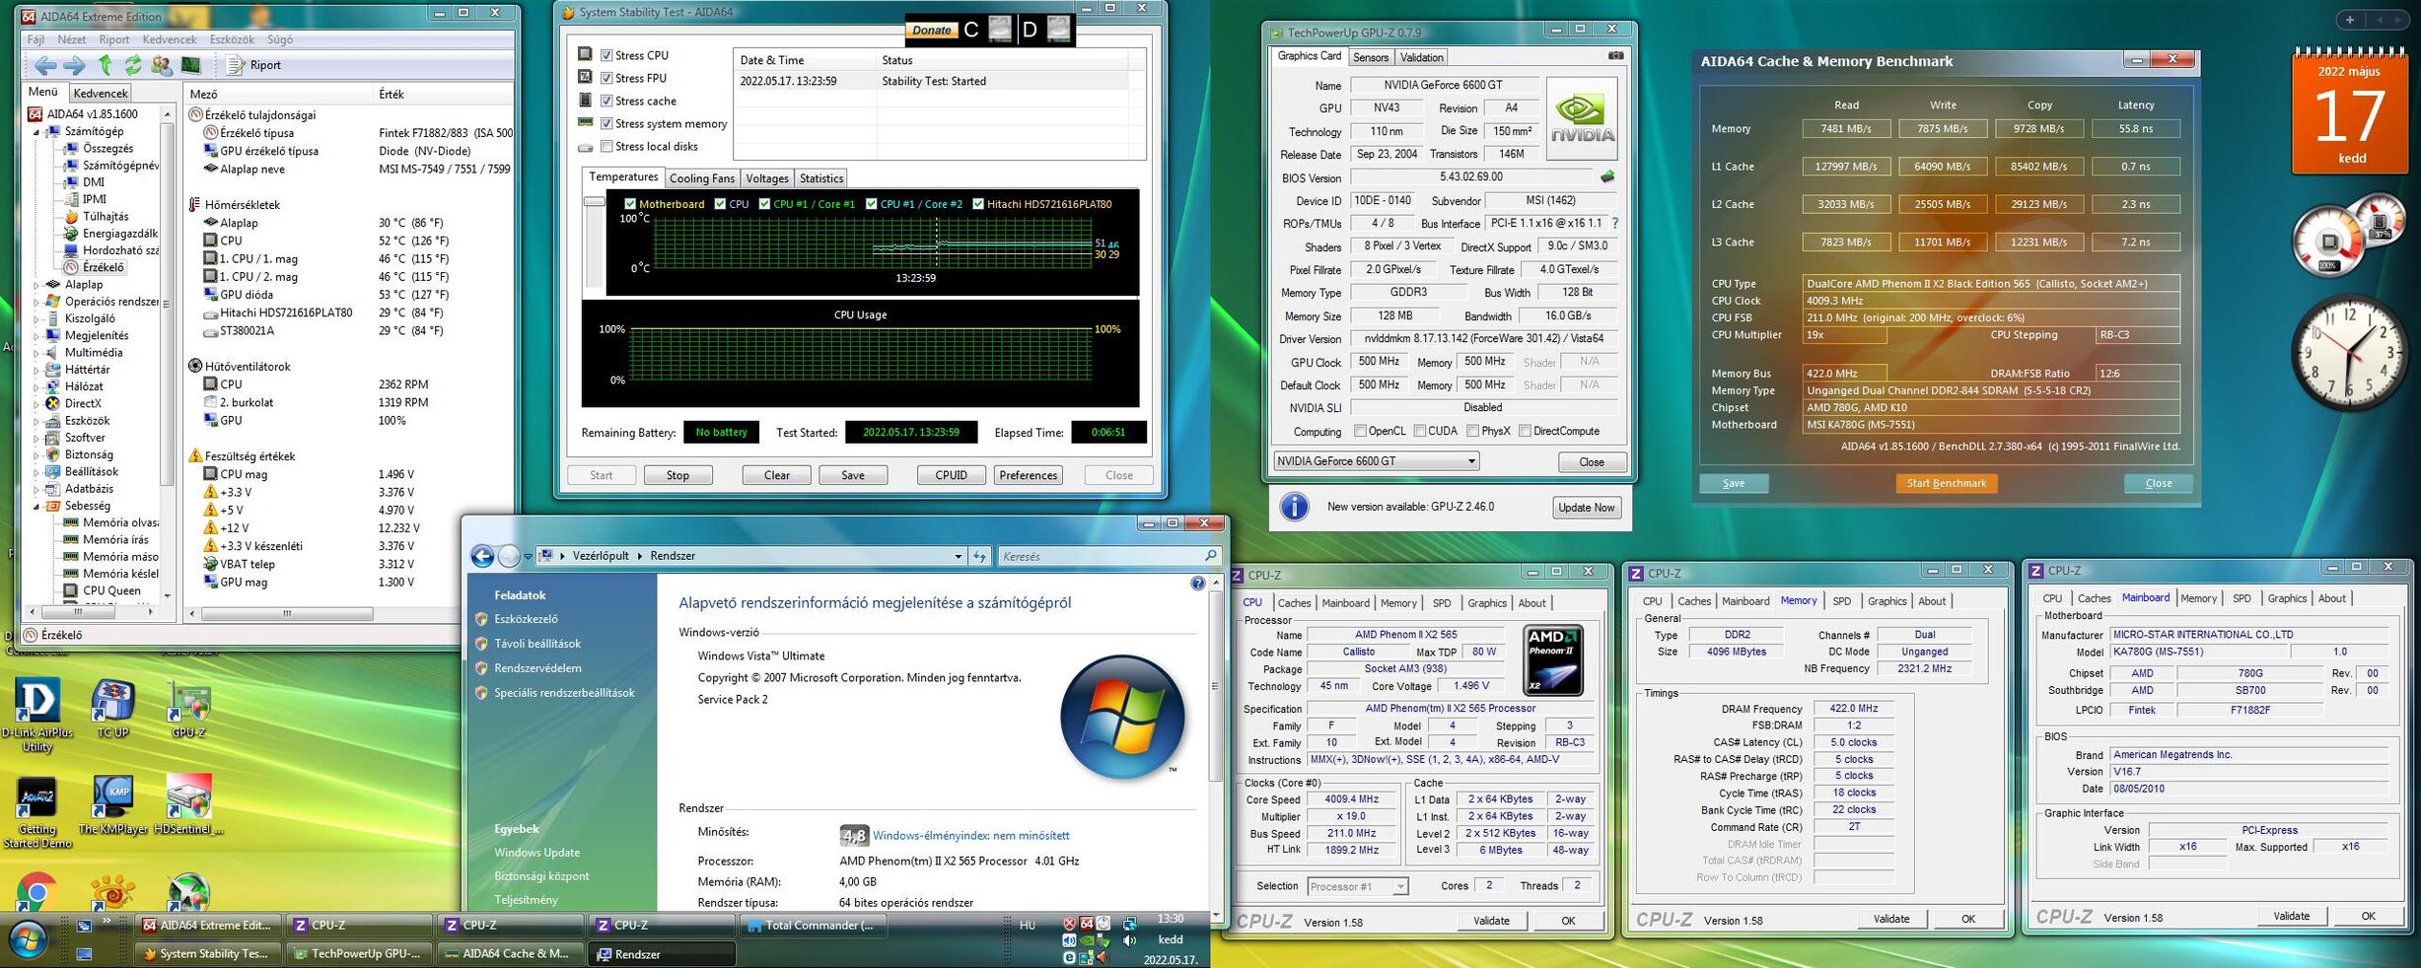The image size is (2421, 968).
Task: Toggle Stress system memory checkbox
Action: 606,123
